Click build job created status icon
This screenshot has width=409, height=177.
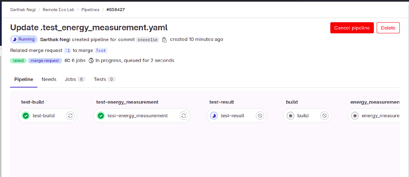290,116
